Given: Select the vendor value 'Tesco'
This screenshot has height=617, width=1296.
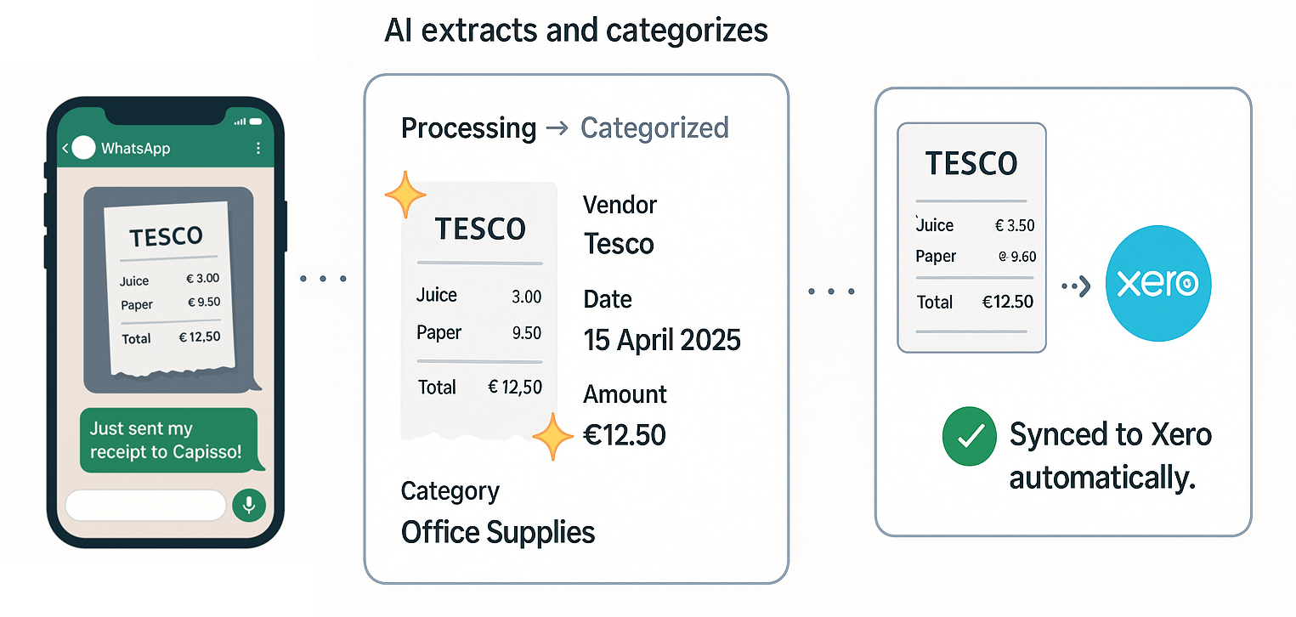Looking at the screenshot, I should (619, 245).
